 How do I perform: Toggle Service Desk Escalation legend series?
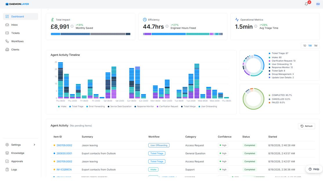(120, 107)
